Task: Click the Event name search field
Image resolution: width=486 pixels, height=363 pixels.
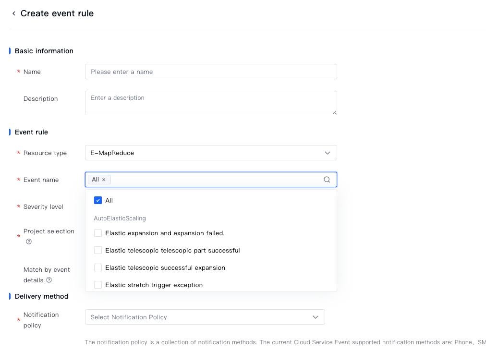Action: 211,180
